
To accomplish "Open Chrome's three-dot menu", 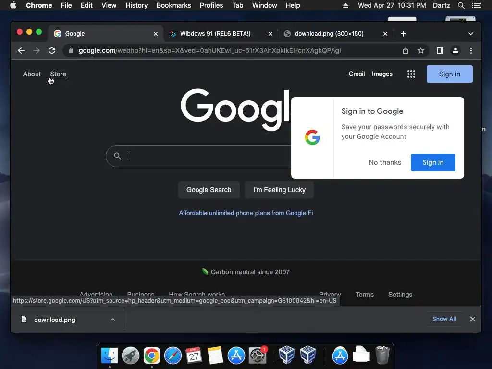I will click(471, 50).
